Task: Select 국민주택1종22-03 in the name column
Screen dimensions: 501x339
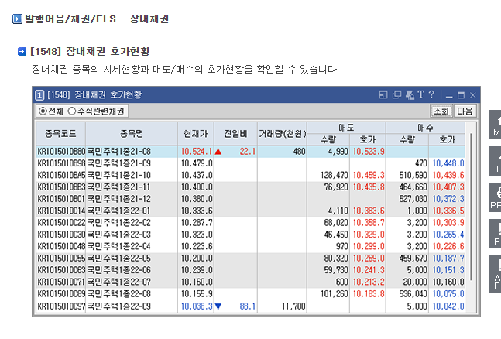Action: (x=119, y=235)
